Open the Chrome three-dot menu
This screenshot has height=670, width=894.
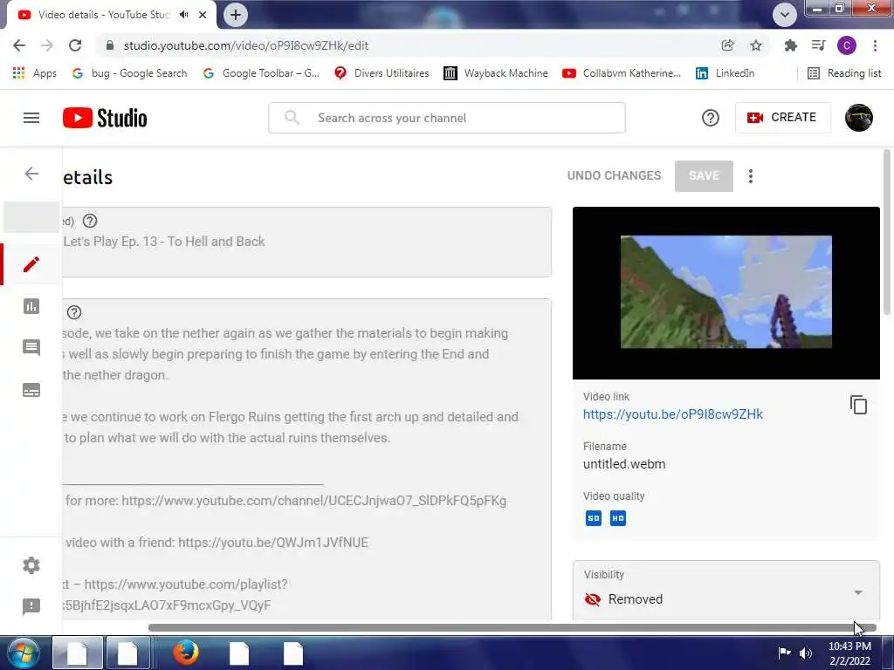(x=875, y=45)
